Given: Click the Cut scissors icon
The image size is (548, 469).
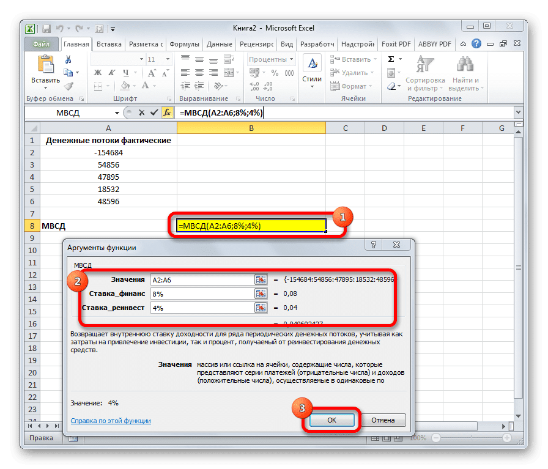Looking at the screenshot, I should point(68,59).
